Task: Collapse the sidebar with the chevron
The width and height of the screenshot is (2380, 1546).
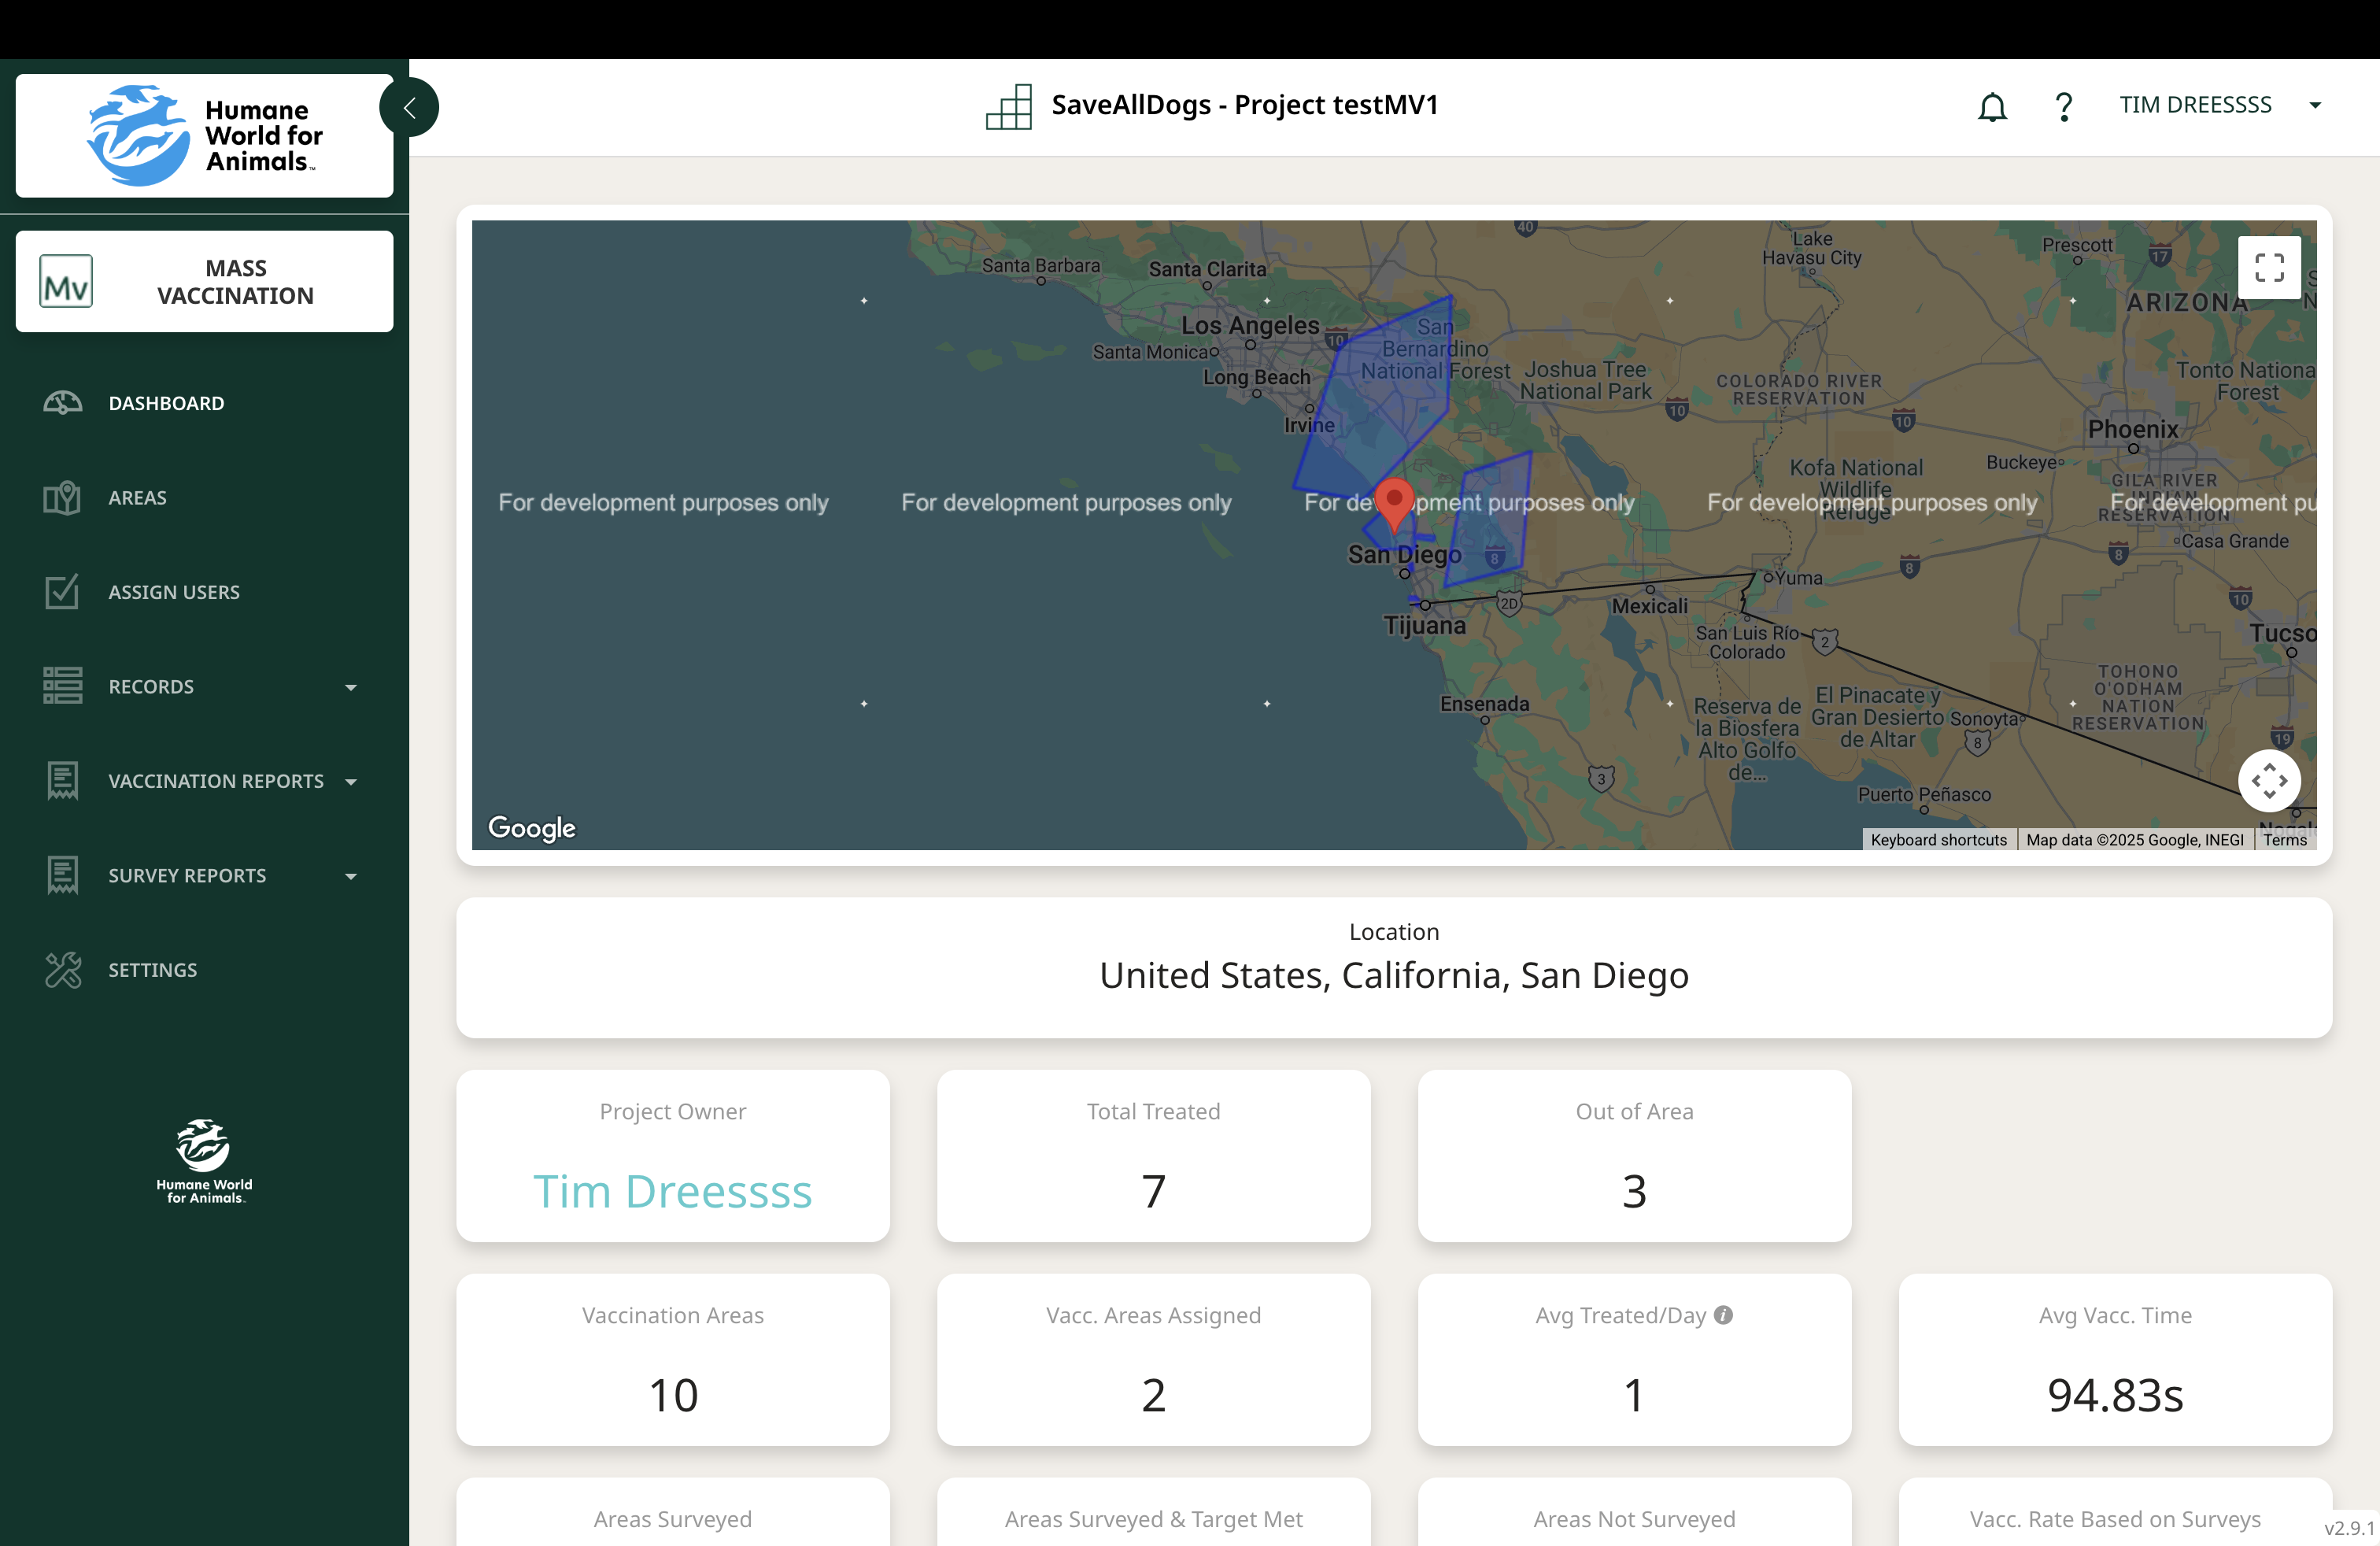Action: click(409, 106)
